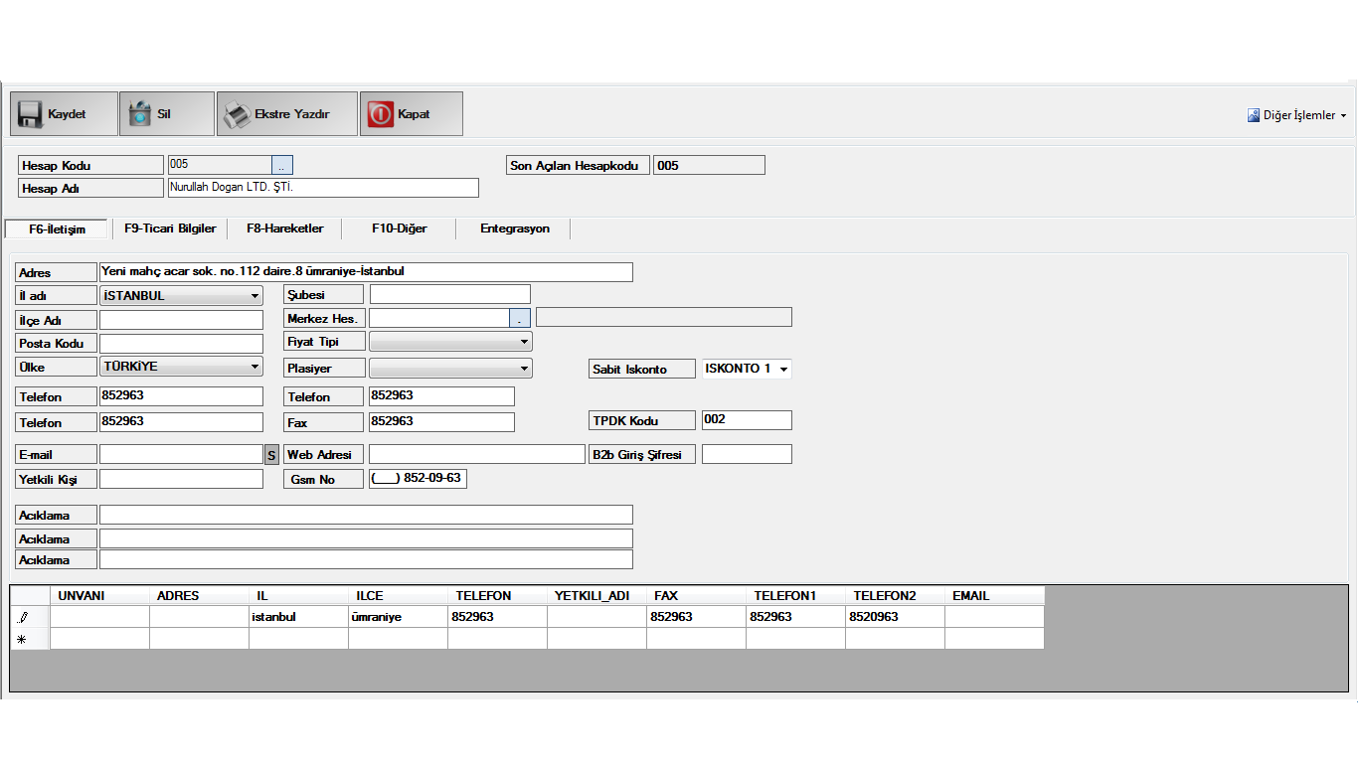Click the Telefon field above Fax
This screenshot has height=763, width=1358.
[441, 396]
